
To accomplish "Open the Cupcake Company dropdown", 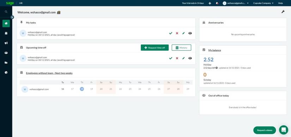I will coord(263,3).
